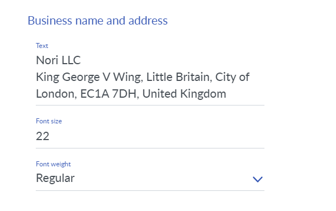The height and width of the screenshot is (211, 336).
Task: Click the Text field label
Action: point(42,46)
